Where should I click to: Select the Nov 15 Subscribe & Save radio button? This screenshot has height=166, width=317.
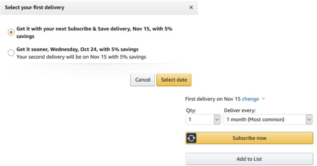(11, 32)
